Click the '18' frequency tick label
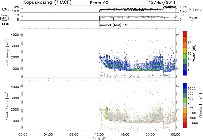 17,15
